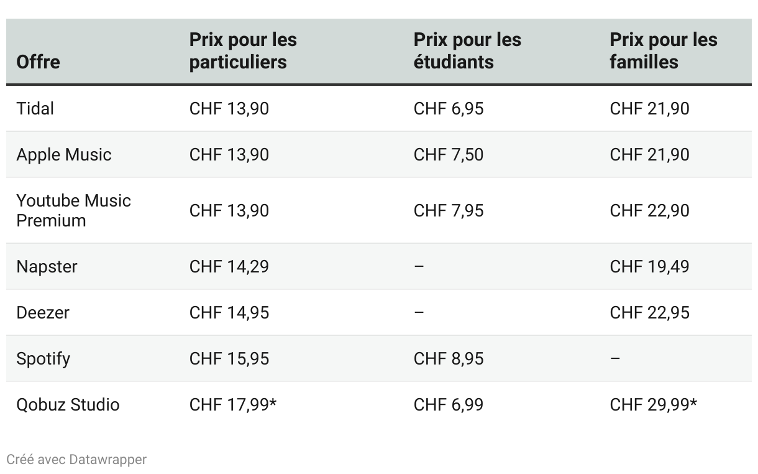The height and width of the screenshot is (474, 758).
Task: Click the Prix pour les étudiants header
Action: click(467, 51)
